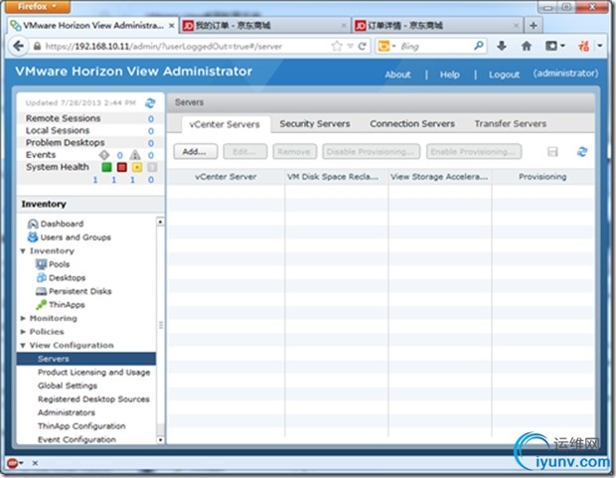Viewport: 616px width, 478px height.
Task: Click the Provisioning column header
Action: pyautogui.click(x=542, y=177)
